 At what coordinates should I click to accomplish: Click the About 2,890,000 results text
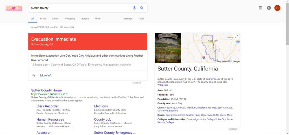pos(52,27)
